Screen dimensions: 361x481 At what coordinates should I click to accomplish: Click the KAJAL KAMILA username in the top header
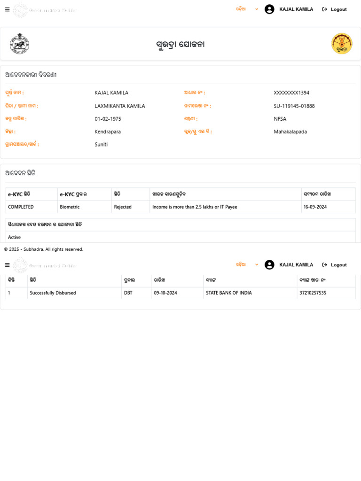pyautogui.click(x=296, y=9)
